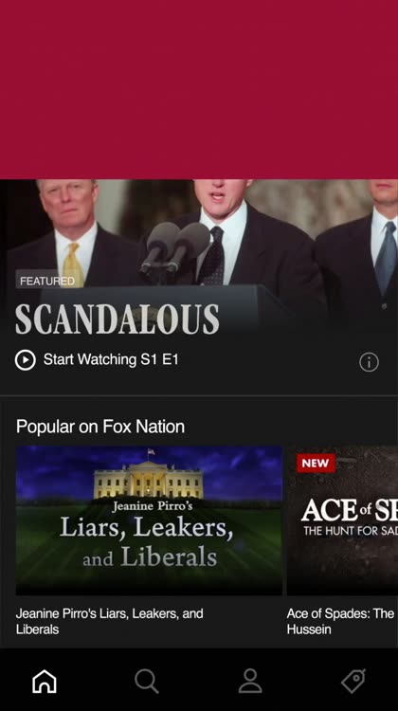Viewport: 398px width, 711px height.
Task: Open the Home tab icon
Action: (x=45, y=681)
